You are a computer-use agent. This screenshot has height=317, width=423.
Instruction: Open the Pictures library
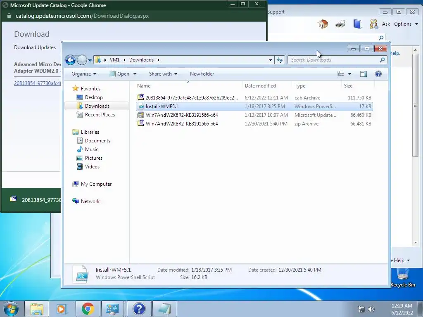[x=94, y=158]
